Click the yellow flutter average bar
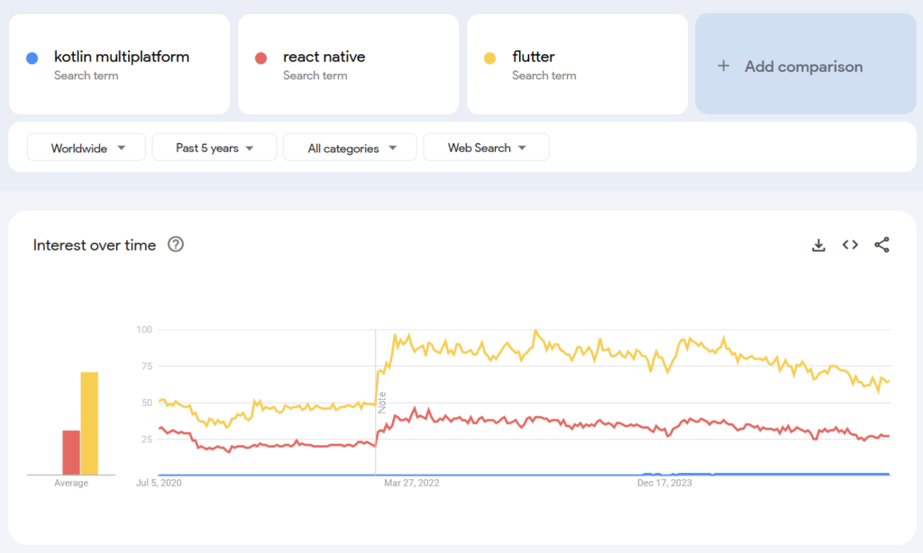The height and width of the screenshot is (553, 923). 89,423
